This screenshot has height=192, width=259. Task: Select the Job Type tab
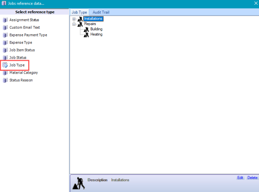(x=79, y=12)
